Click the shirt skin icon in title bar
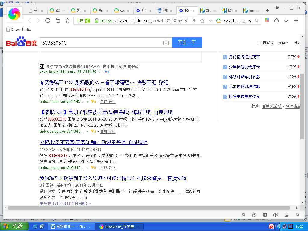 click(277, 8)
